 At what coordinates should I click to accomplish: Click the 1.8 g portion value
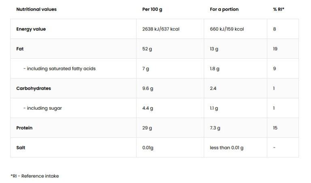[x=215, y=69]
